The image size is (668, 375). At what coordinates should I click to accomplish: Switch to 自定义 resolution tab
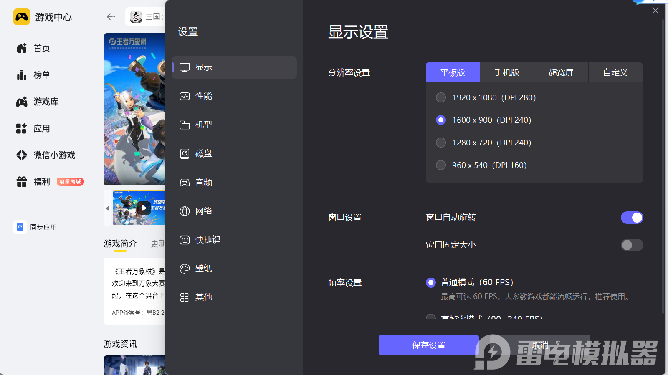pos(615,72)
